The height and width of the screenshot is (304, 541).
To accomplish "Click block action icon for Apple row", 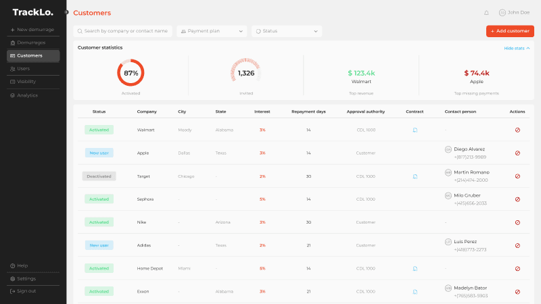I will point(517,153).
